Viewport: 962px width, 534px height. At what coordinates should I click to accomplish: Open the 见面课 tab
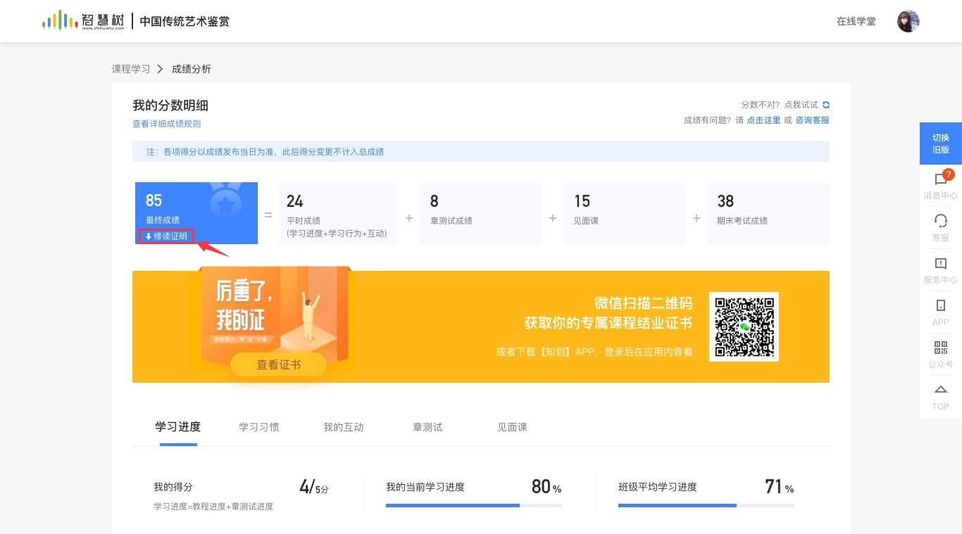coord(512,427)
